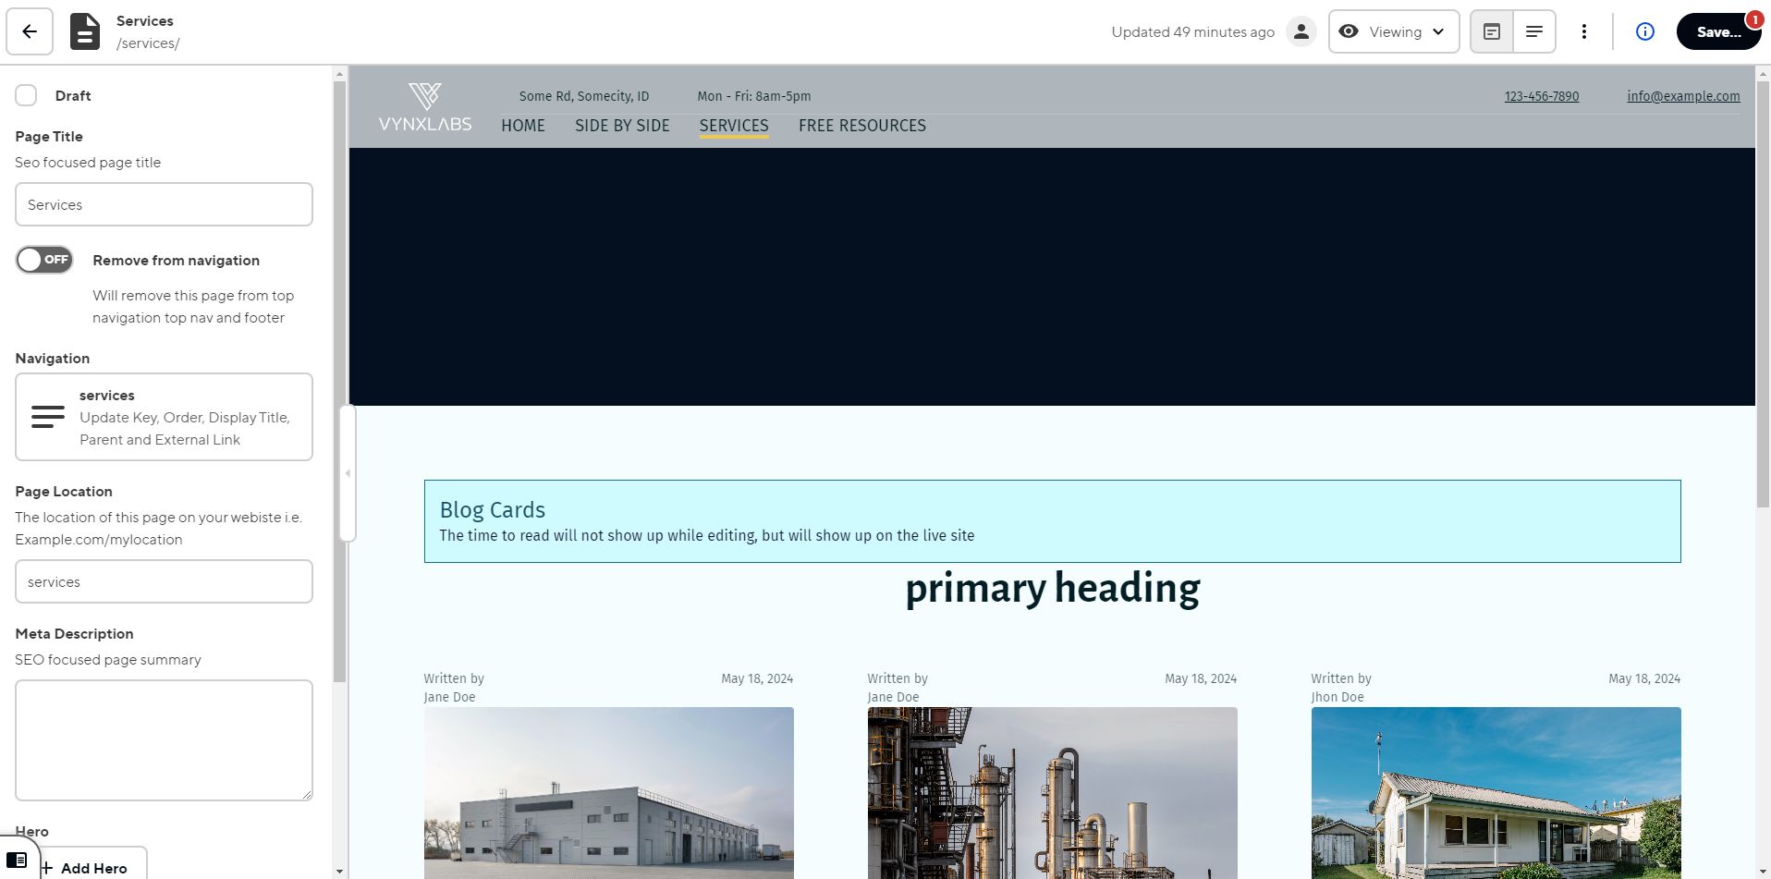This screenshot has height=879, width=1771.
Task: Click the left panel vertical scrollbar
Action: point(339,370)
